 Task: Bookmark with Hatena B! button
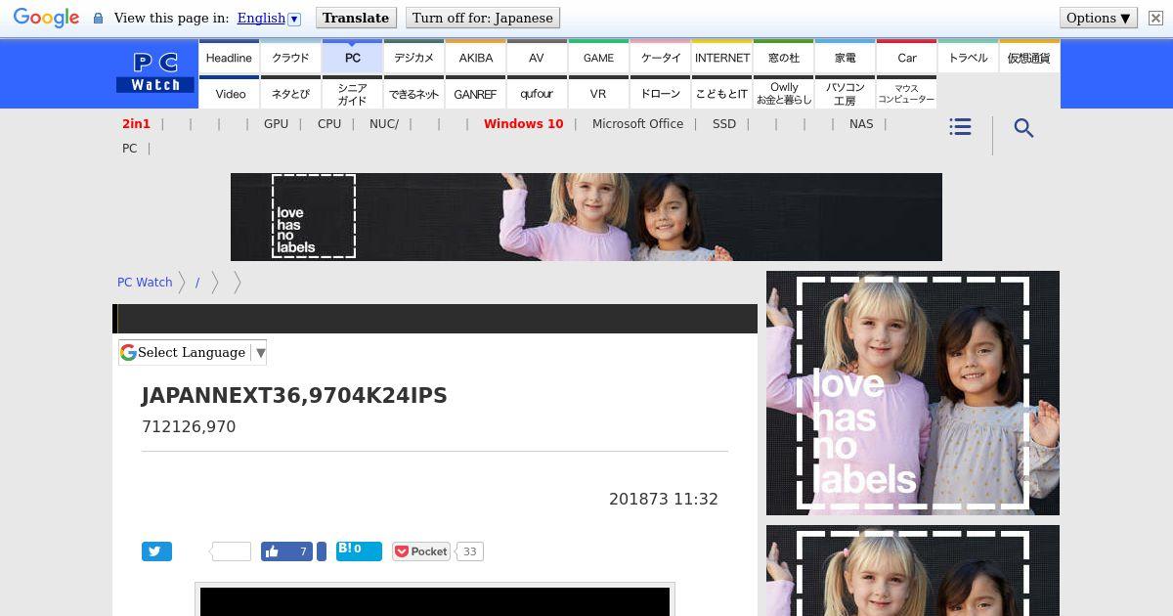[359, 551]
